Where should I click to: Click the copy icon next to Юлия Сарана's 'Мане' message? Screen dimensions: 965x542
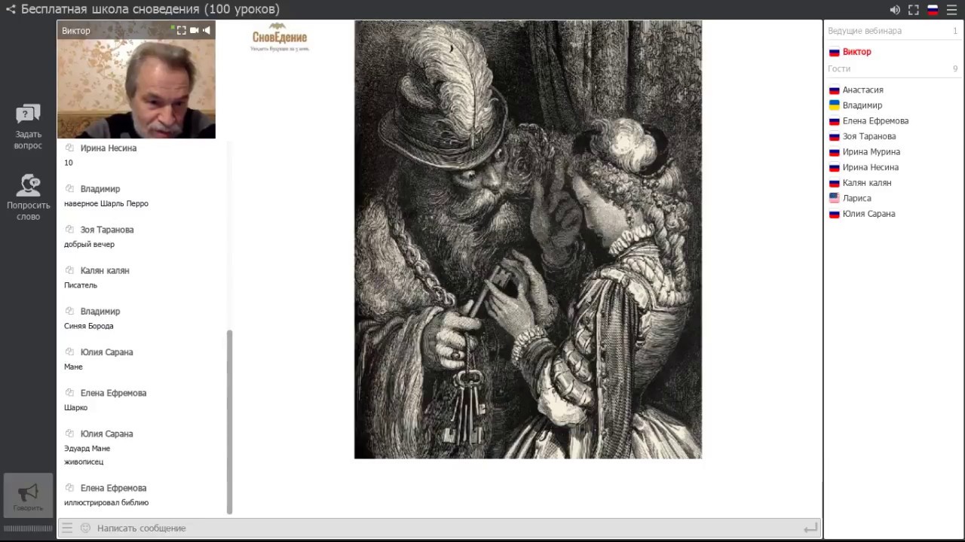[x=69, y=351]
